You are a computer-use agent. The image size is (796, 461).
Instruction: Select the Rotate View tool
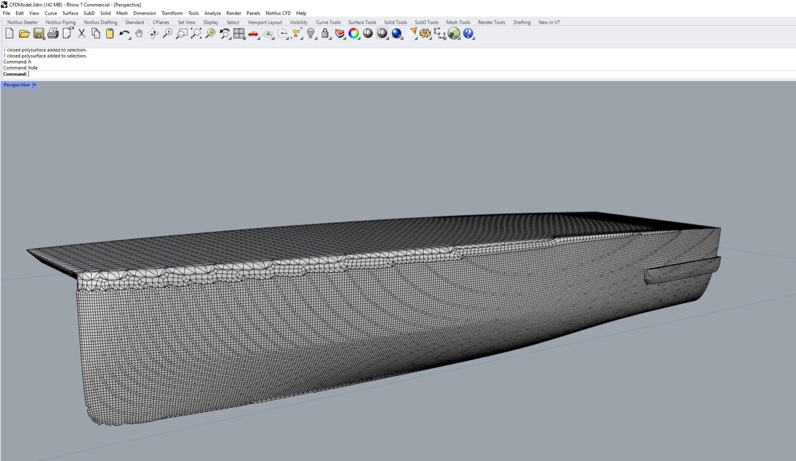pos(153,33)
